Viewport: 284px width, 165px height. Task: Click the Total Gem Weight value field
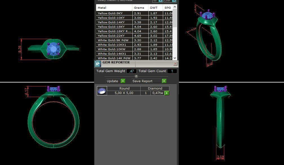[132, 71]
